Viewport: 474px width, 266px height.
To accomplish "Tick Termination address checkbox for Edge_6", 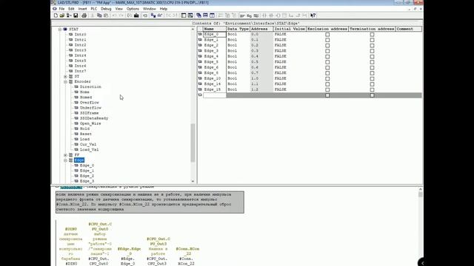I will coord(372,67).
